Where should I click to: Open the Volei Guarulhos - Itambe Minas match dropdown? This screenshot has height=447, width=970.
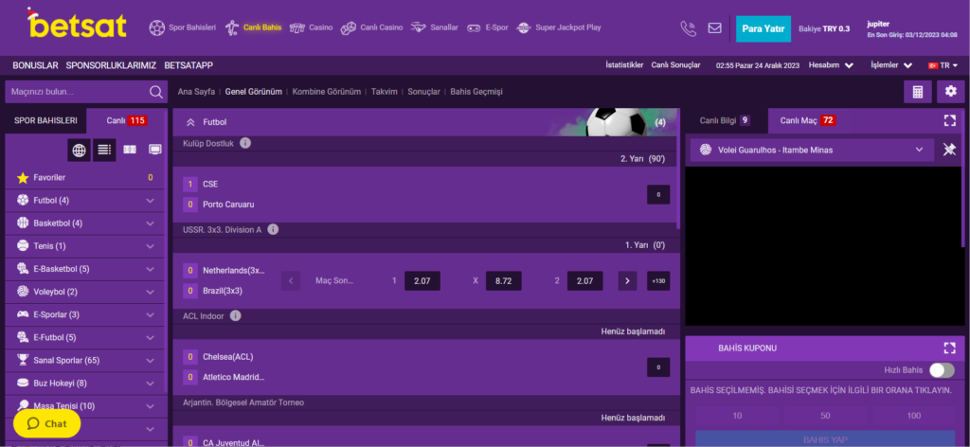coord(812,150)
